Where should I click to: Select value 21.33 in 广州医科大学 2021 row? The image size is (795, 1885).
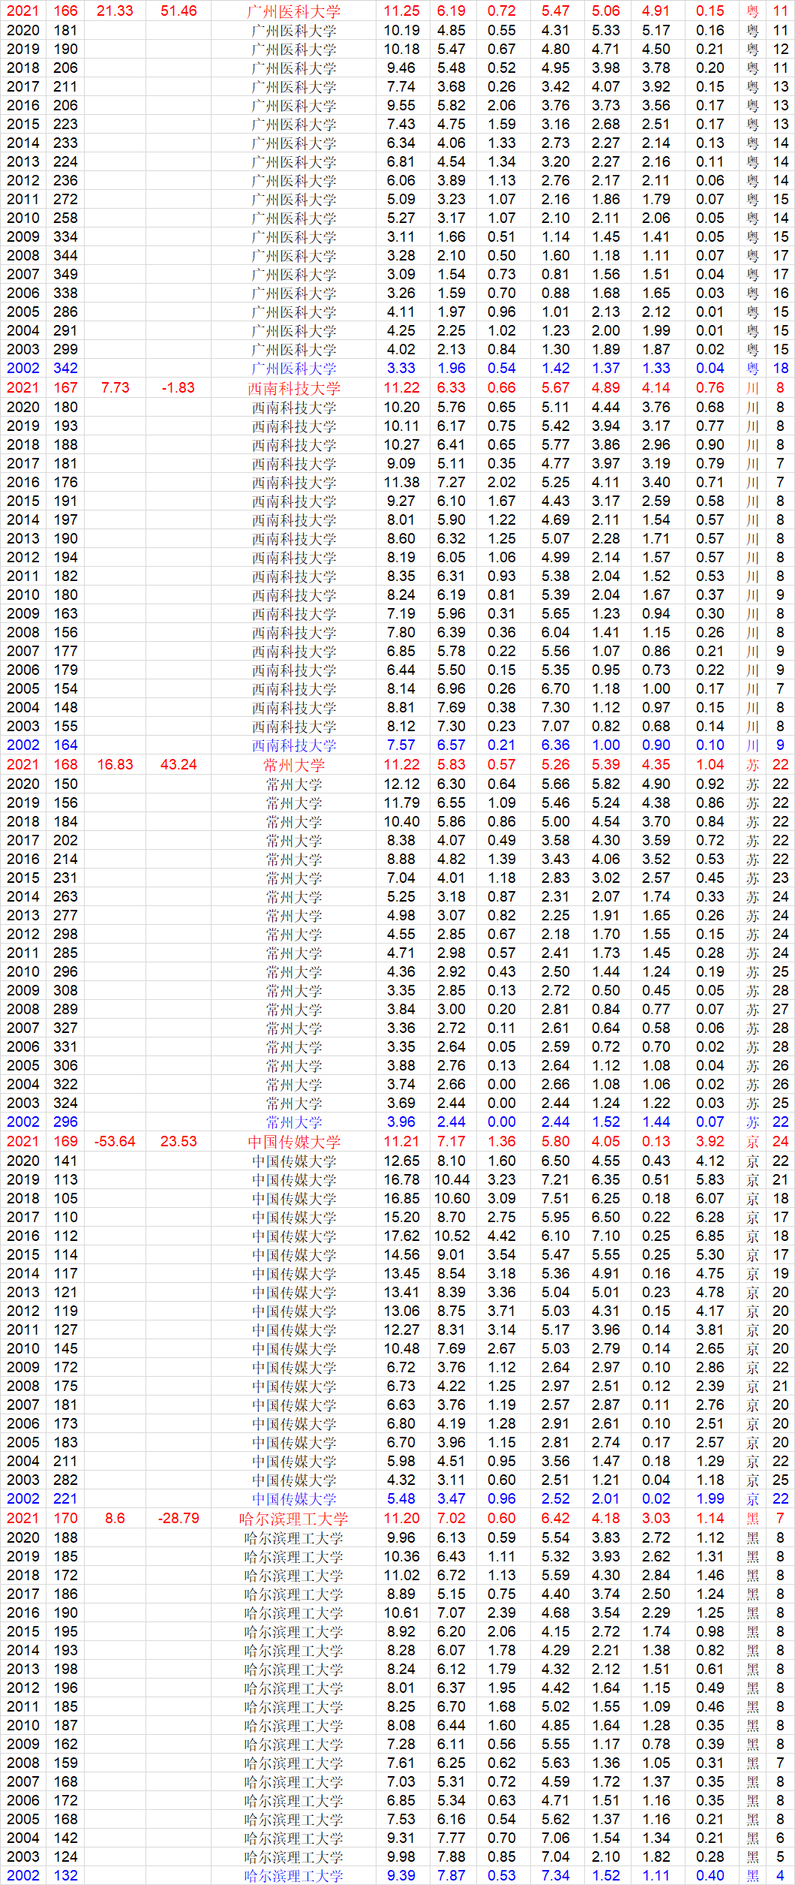point(115,11)
